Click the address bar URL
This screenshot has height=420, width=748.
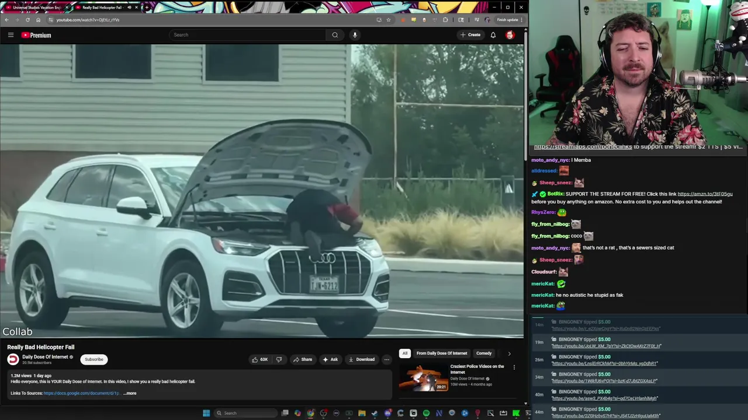coord(88,20)
